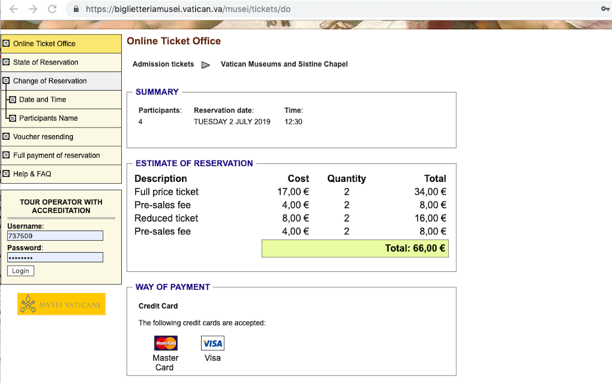Click the Login button
The height and width of the screenshot is (383, 612).
20,271
